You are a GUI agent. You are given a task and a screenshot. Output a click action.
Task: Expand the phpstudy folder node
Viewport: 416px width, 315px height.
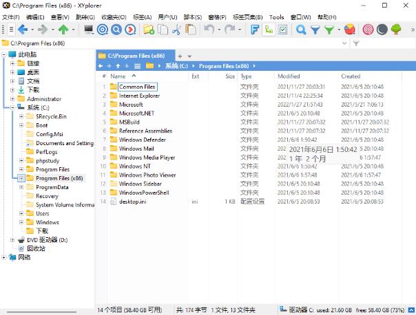point(21,160)
